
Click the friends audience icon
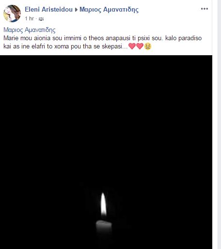(x=41, y=19)
